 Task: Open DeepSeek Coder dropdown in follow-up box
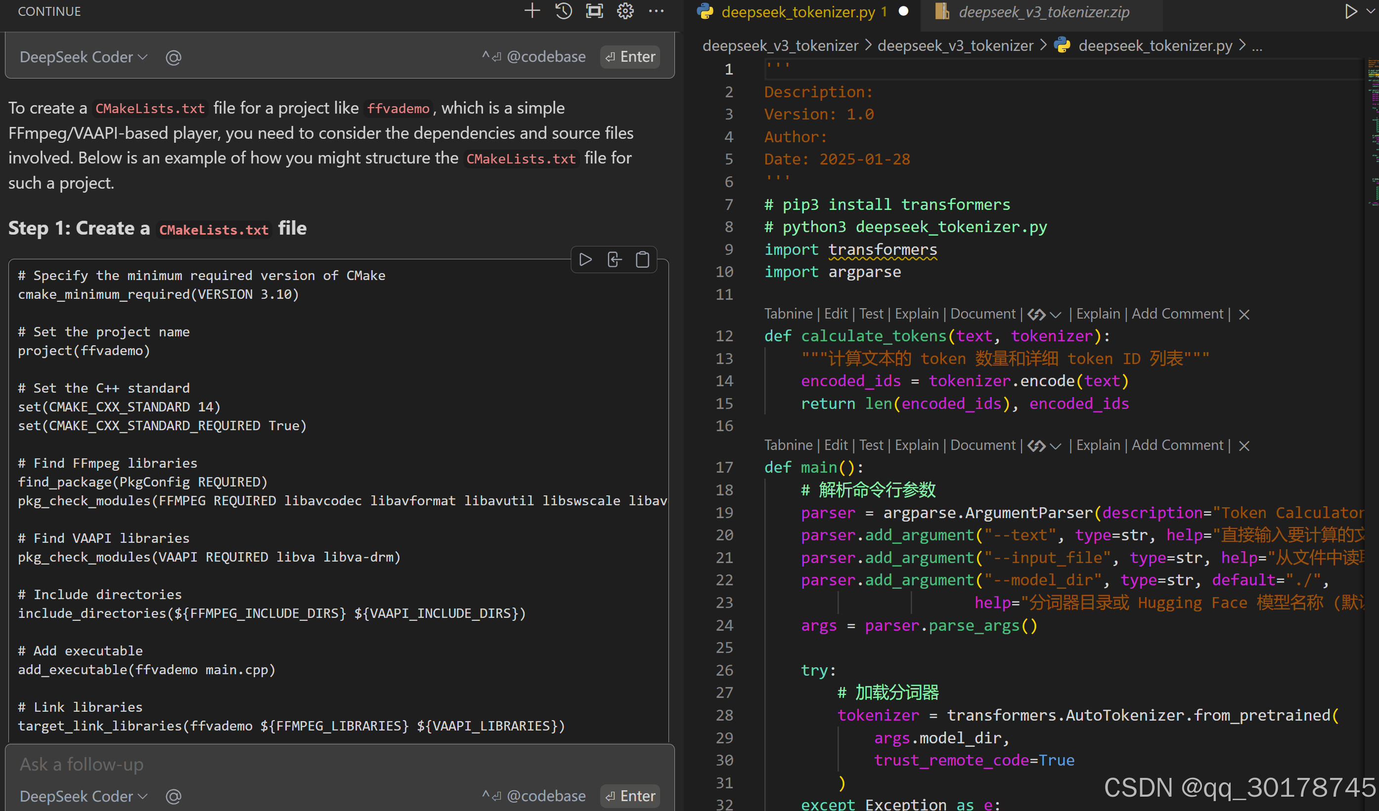pyautogui.click(x=83, y=796)
